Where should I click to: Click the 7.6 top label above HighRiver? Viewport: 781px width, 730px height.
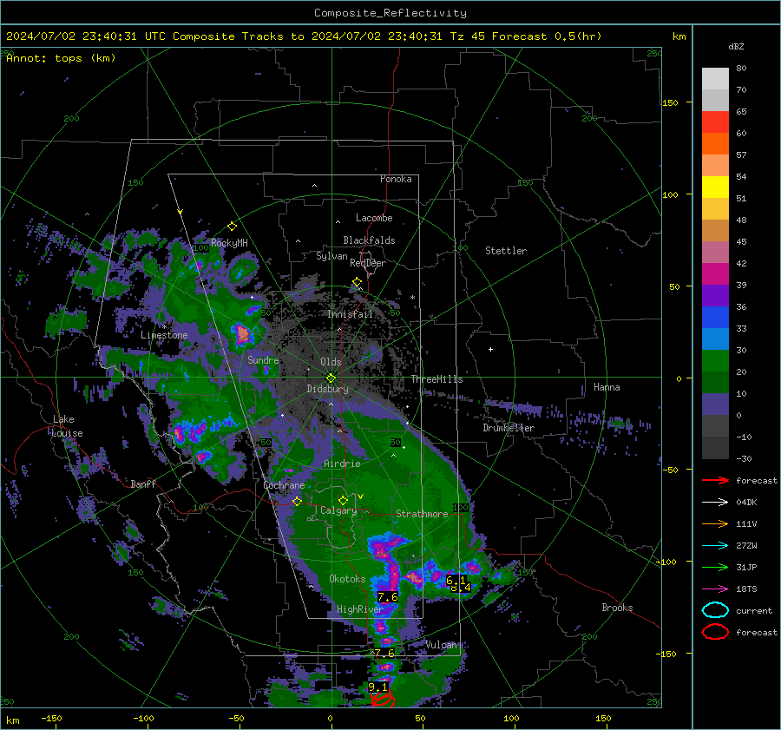388,596
